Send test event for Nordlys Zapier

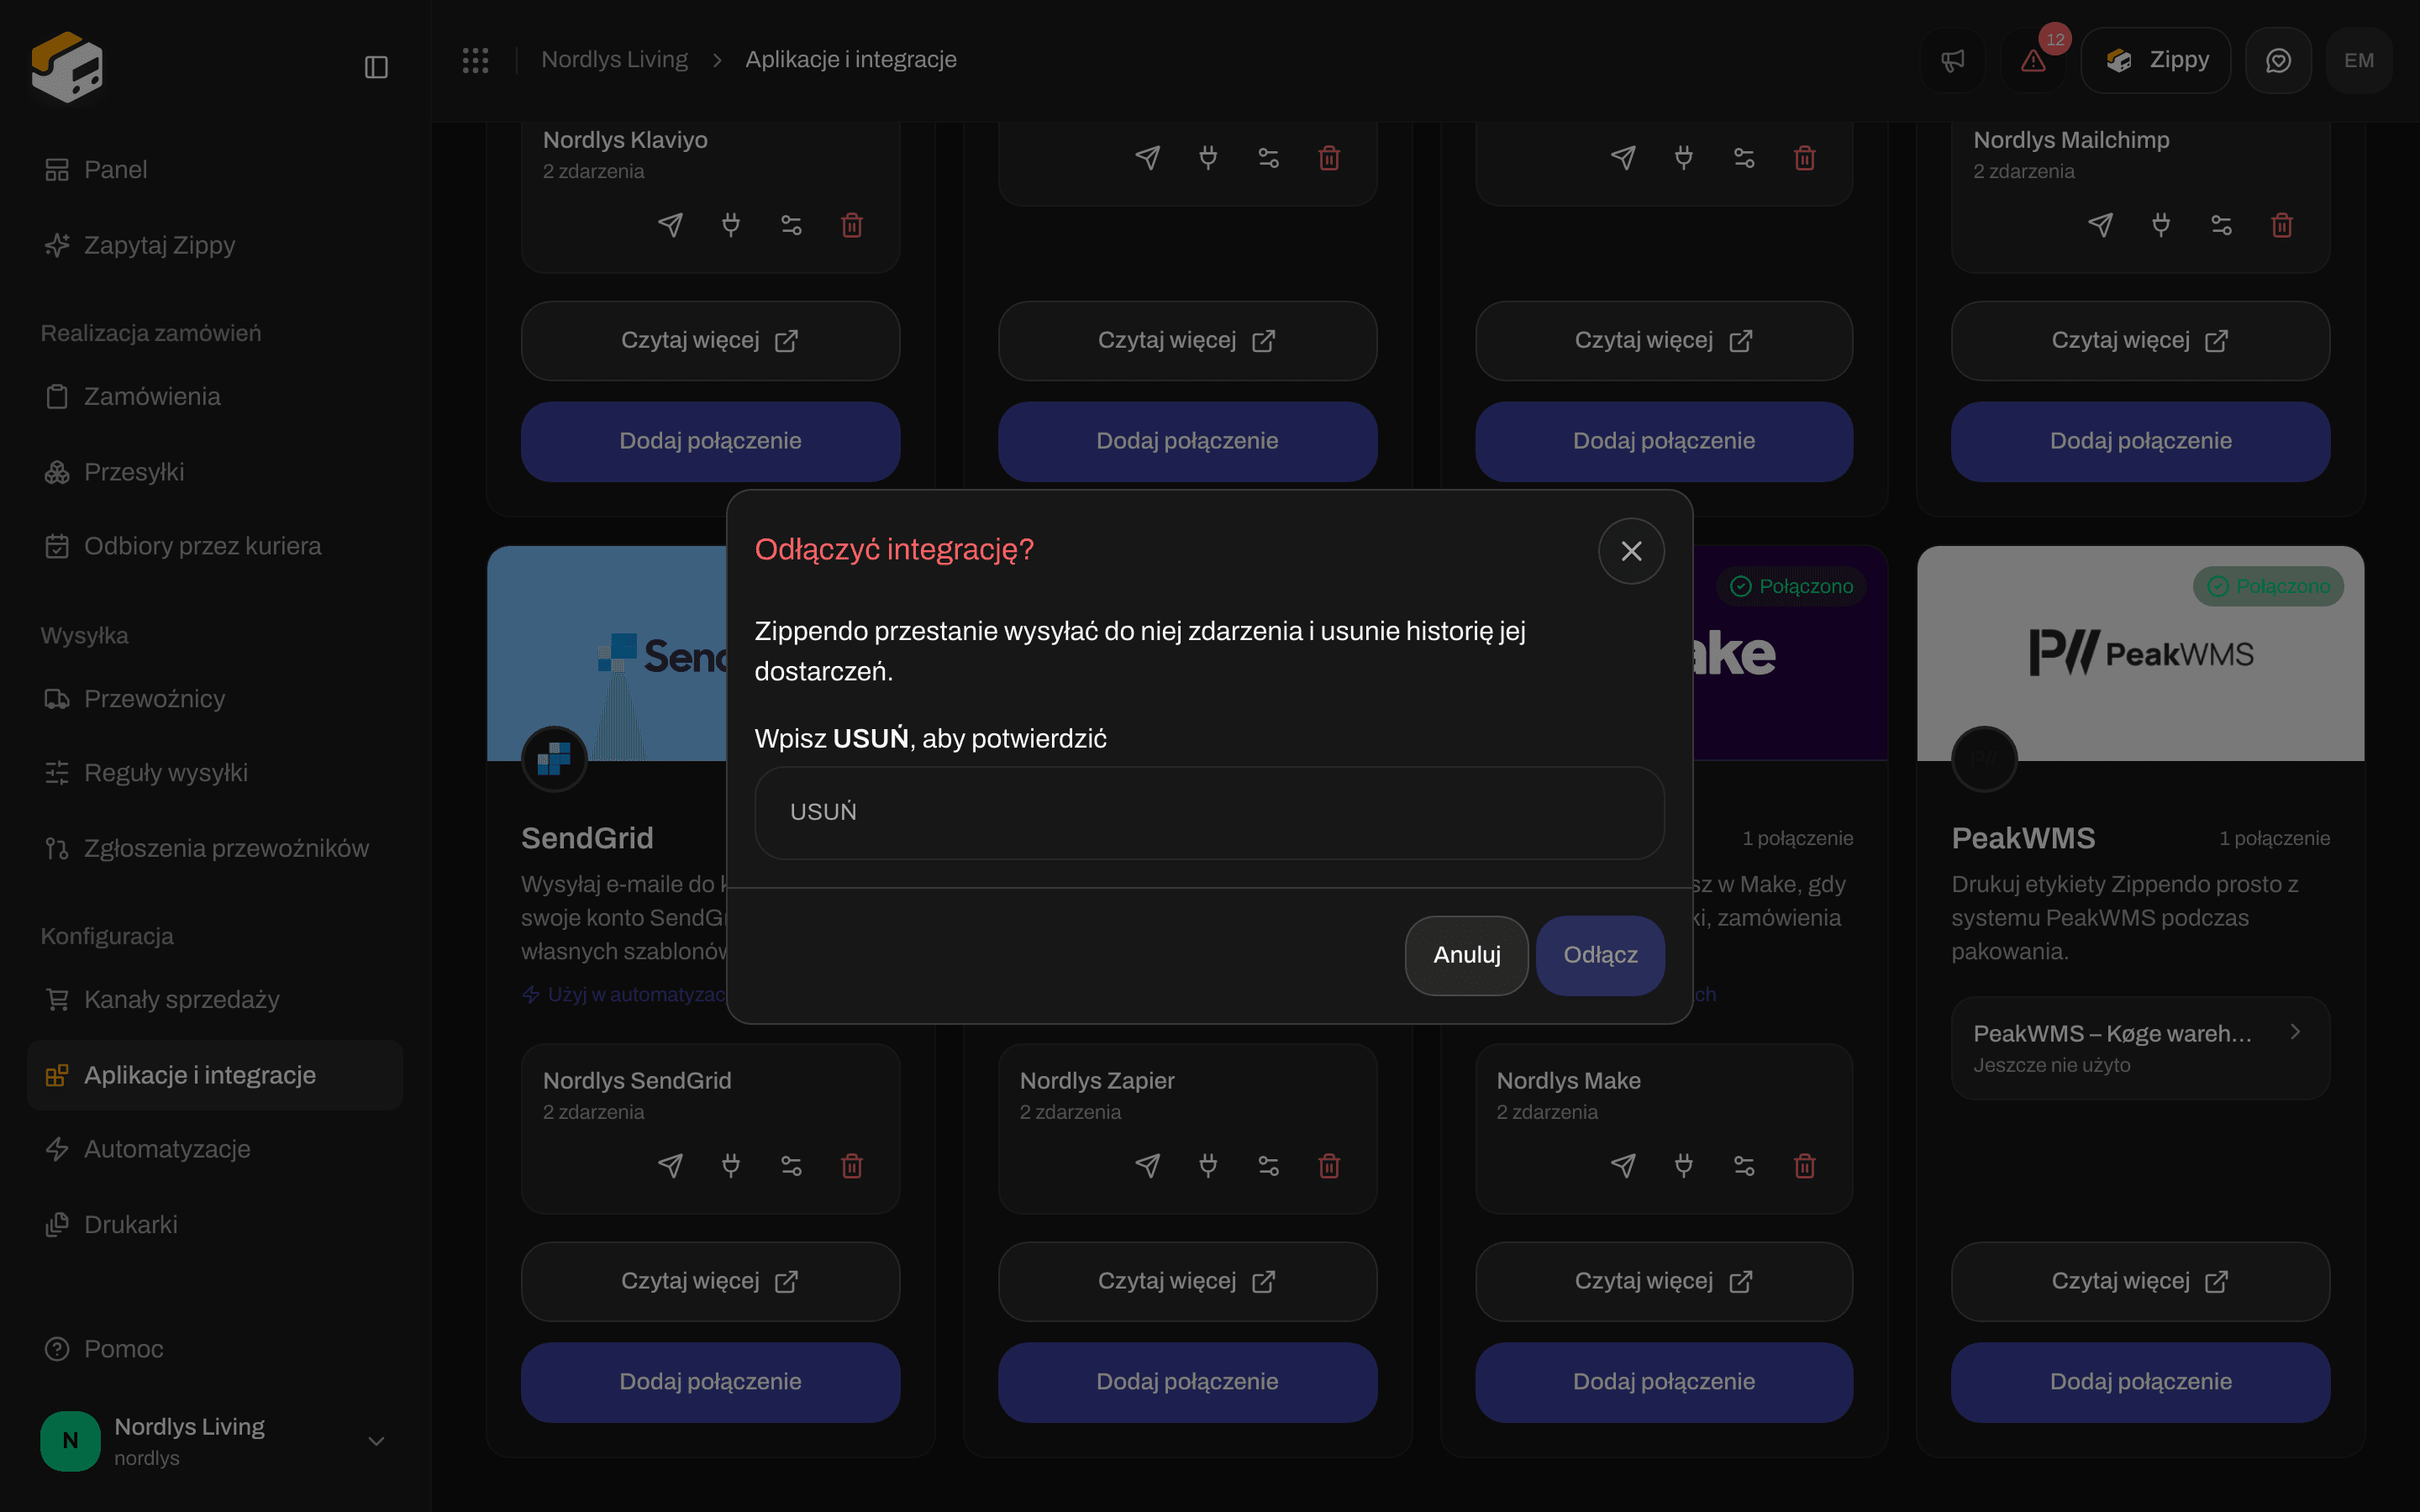point(1148,1166)
